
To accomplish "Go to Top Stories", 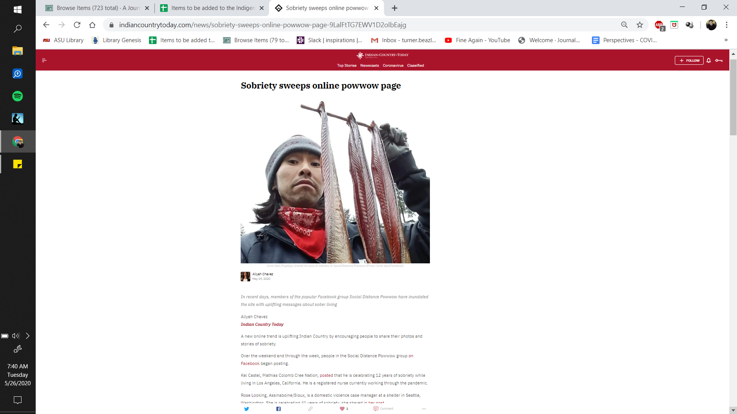I will tap(347, 66).
